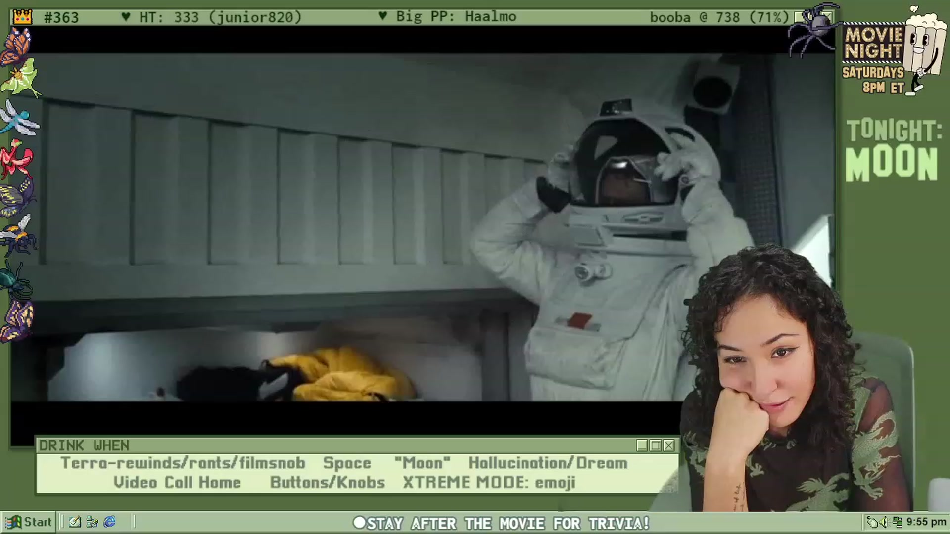Click the 'TONIGHT: MOON' banner
This screenshot has height=534, width=950.
click(893, 150)
